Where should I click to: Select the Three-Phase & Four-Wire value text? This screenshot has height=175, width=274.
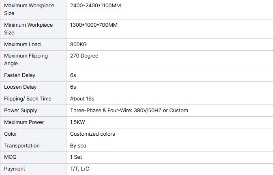point(129,111)
